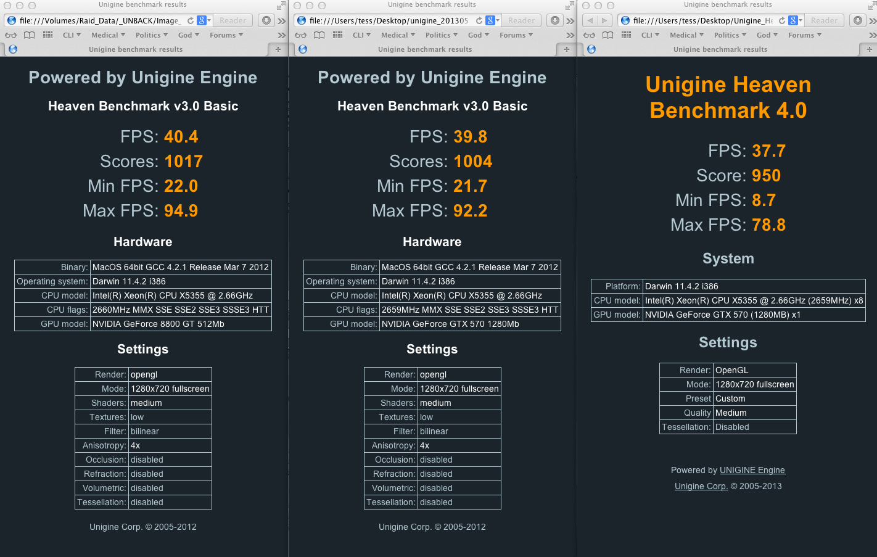
Task: Open Google search engine menu in left window
Action: pos(204,20)
